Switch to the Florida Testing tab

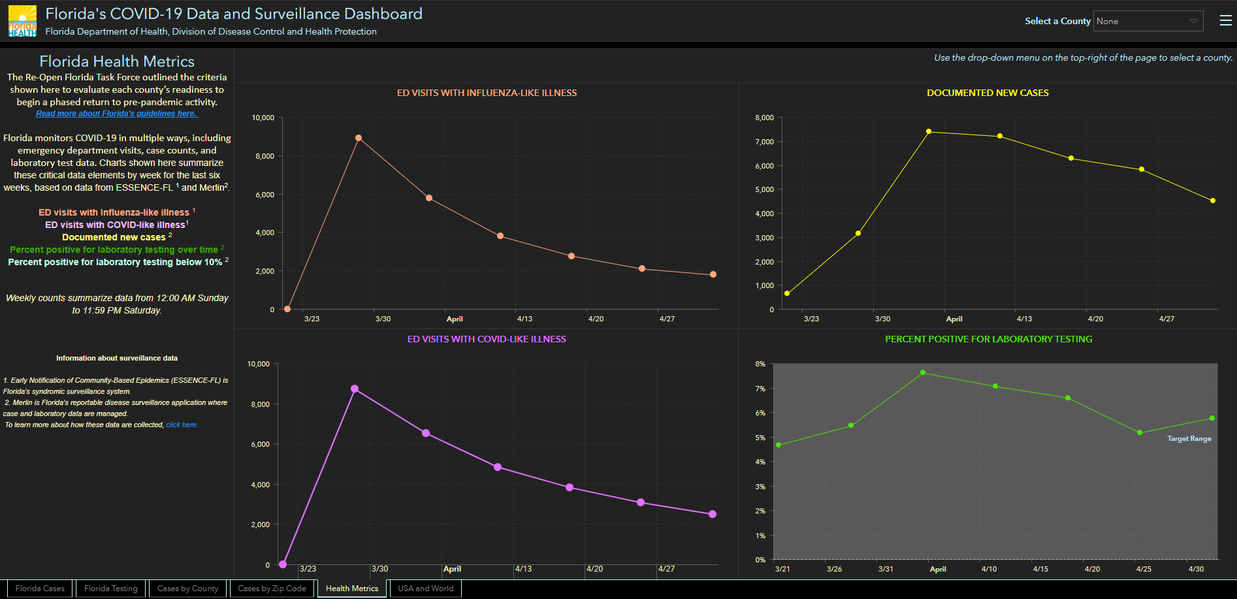point(111,589)
